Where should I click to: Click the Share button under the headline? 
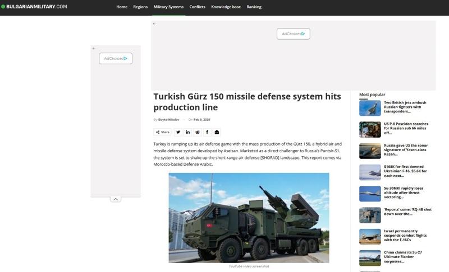coord(162,132)
